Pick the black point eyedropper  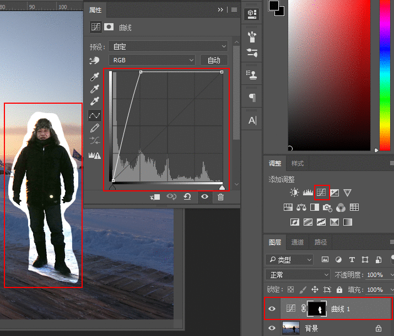tap(95, 76)
